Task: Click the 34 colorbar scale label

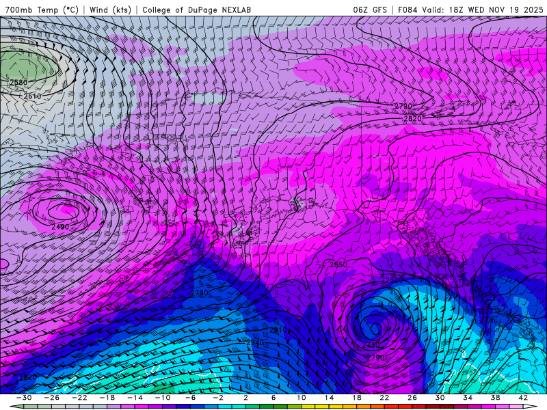Action: pyautogui.click(x=468, y=398)
